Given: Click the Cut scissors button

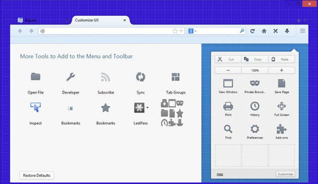Looking at the screenshot, I should [x=228, y=59].
